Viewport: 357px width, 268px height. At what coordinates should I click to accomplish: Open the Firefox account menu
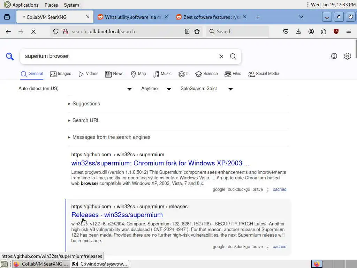311,31
